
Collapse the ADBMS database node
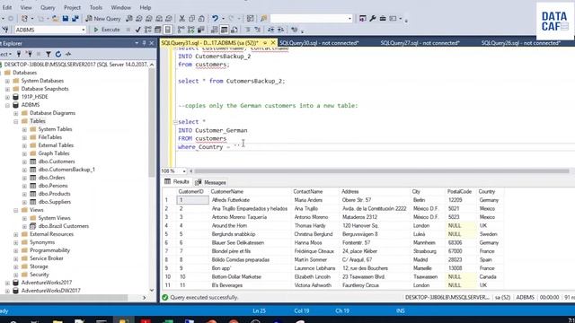7,105
